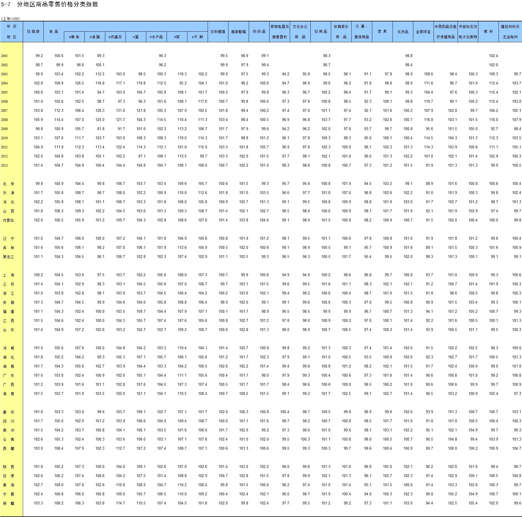
Task: Select the 西藏 row label
Action: [x=9, y=449]
